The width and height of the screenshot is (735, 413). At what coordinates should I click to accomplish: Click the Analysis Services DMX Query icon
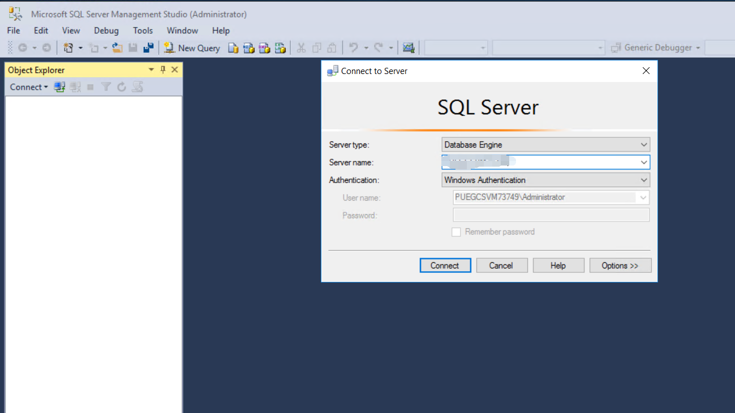click(264, 47)
